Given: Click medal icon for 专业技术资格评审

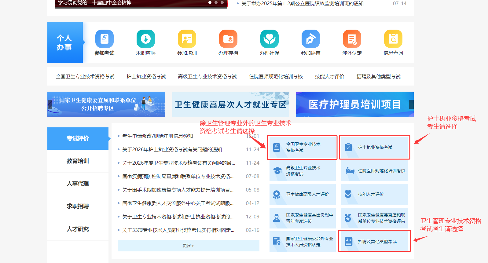Looking at the screenshot, I should [x=348, y=218].
